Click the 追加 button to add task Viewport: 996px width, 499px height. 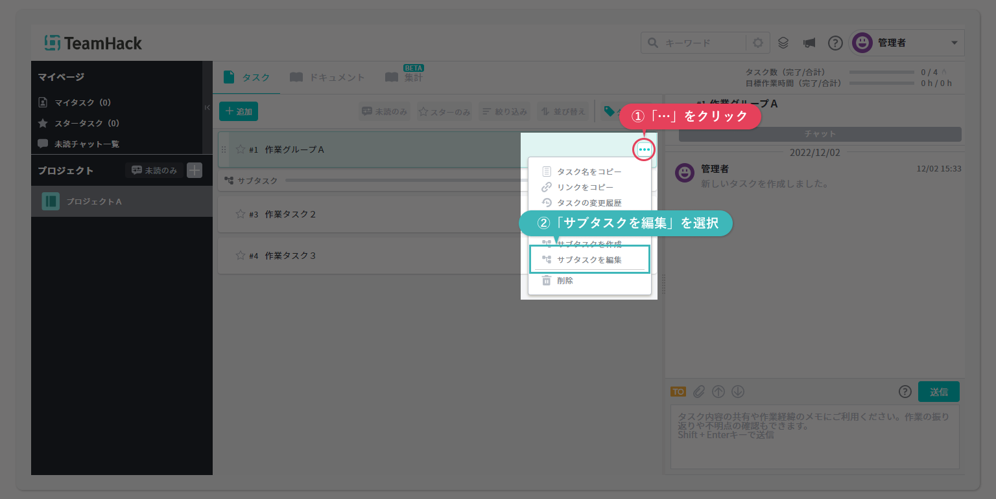click(x=239, y=111)
